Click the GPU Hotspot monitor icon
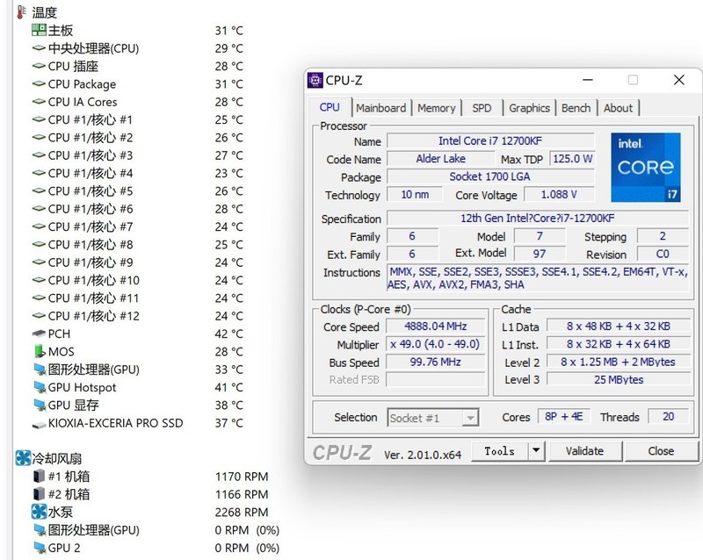The width and height of the screenshot is (703, 560). [x=39, y=387]
